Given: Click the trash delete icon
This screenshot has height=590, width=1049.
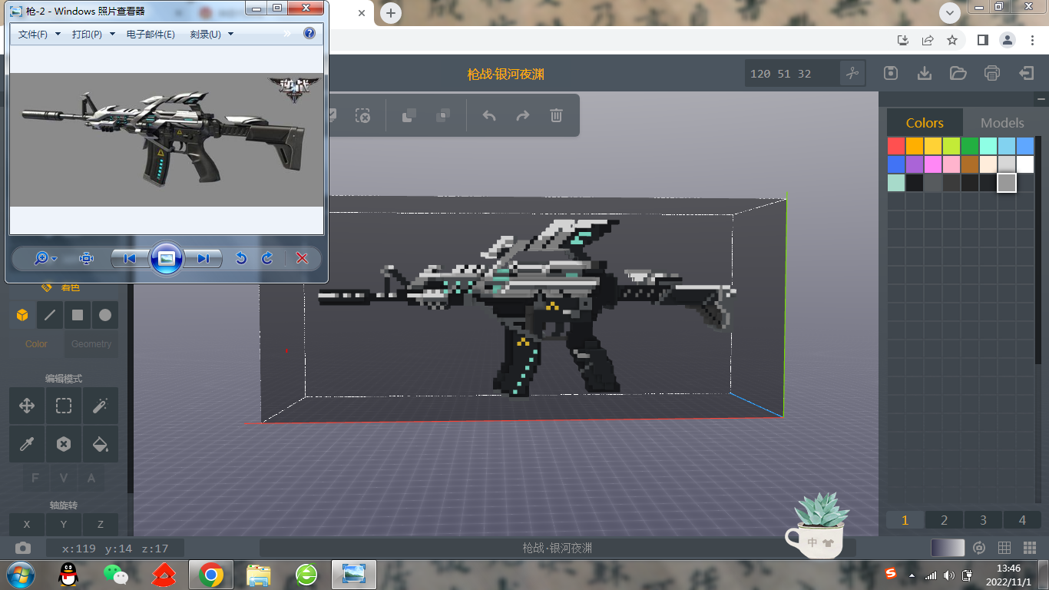Looking at the screenshot, I should pos(557,115).
